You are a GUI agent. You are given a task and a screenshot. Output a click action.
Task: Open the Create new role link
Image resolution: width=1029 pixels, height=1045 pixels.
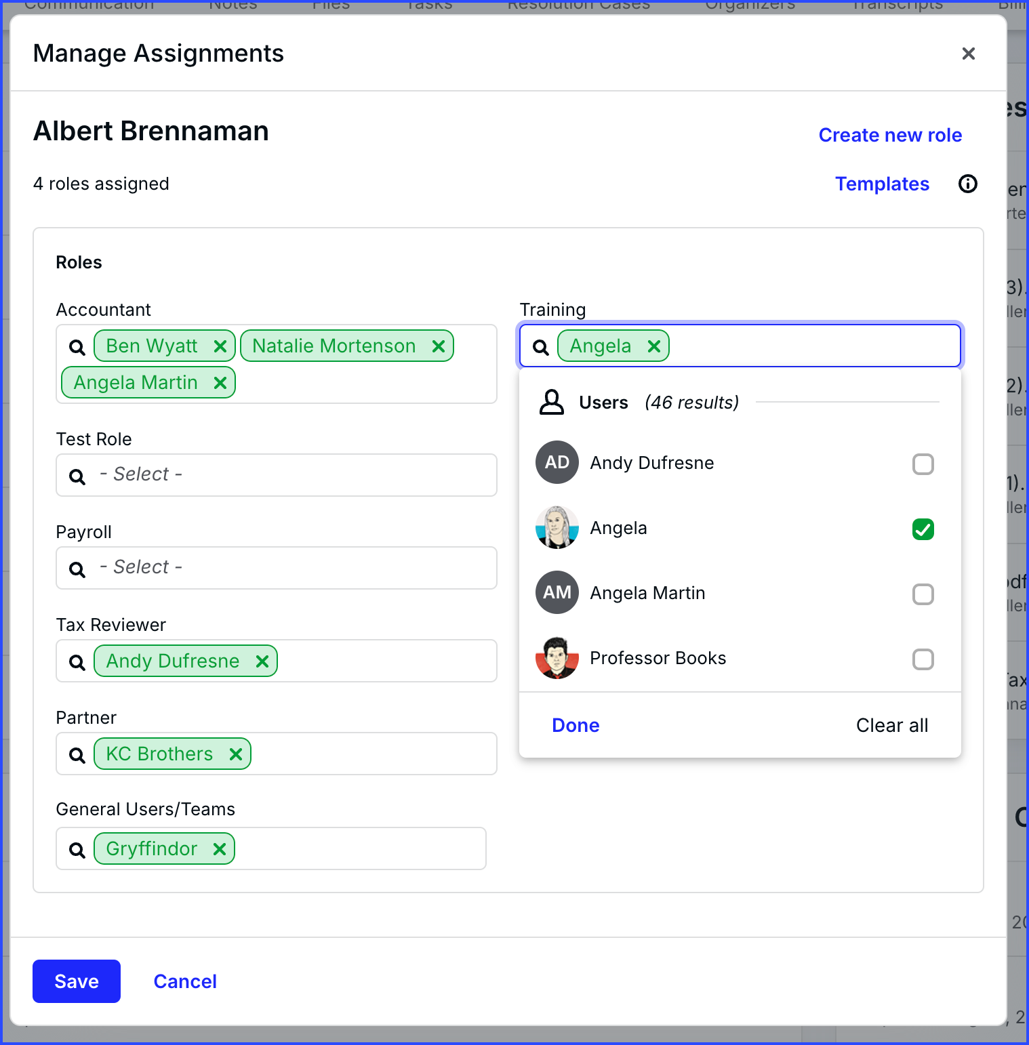click(889, 135)
